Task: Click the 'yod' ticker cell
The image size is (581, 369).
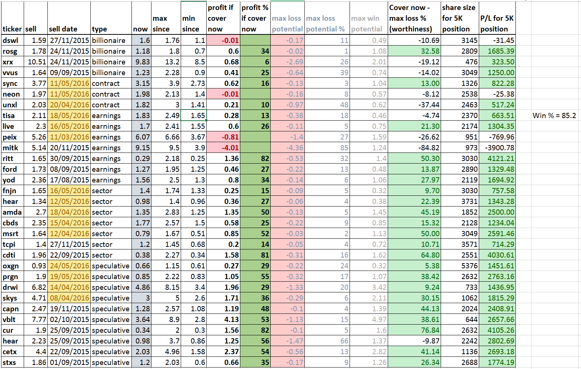Action: pyautogui.click(x=13, y=180)
